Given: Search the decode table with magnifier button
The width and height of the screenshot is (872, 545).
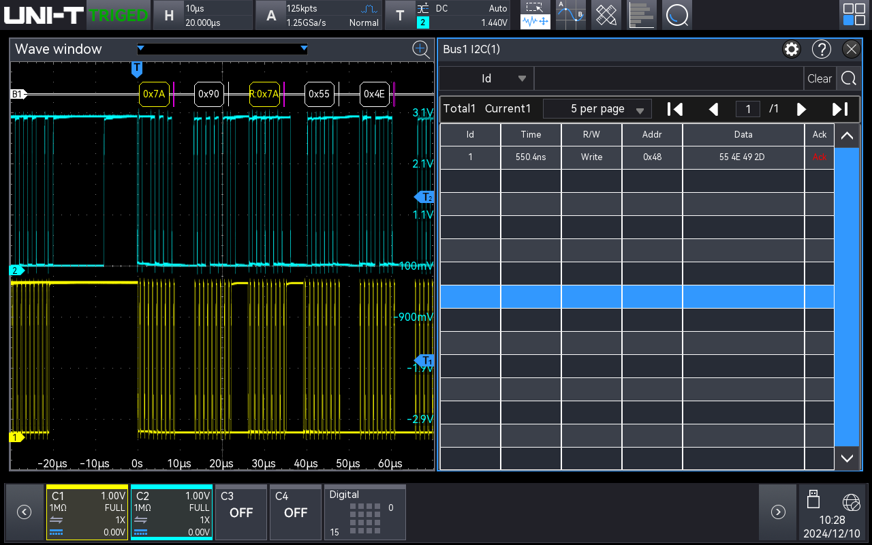Looking at the screenshot, I should point(848,78).
